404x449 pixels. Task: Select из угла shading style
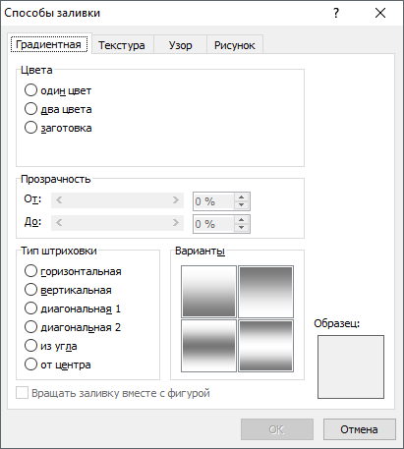(x=51, y=346)
